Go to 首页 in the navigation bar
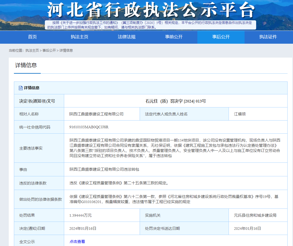Screen dimensions: 293x246 [x=32, y=37]
